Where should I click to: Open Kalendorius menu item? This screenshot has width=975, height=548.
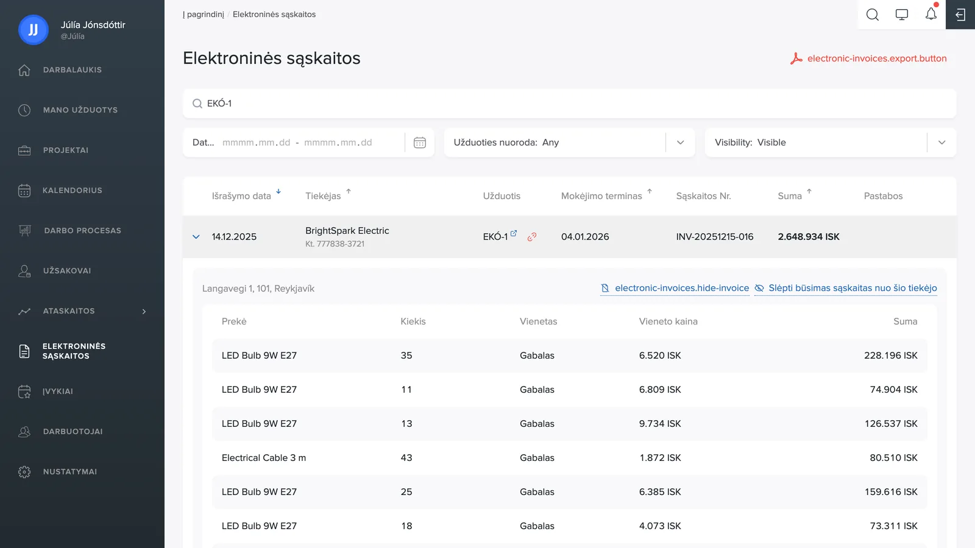click(73, 191)
